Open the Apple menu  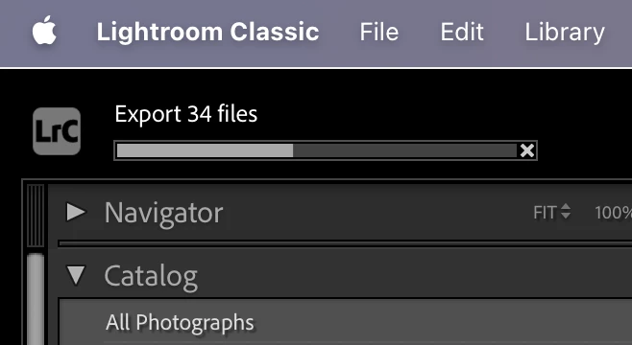click(x=44, y=31)
